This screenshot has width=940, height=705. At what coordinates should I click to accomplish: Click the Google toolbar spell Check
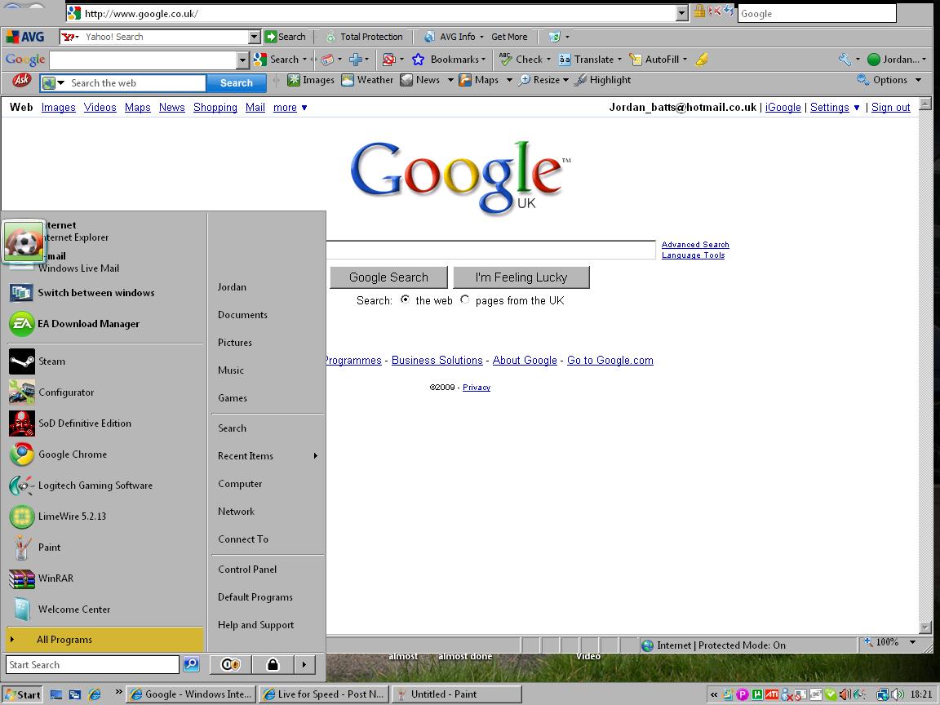[x=525, y=60]
